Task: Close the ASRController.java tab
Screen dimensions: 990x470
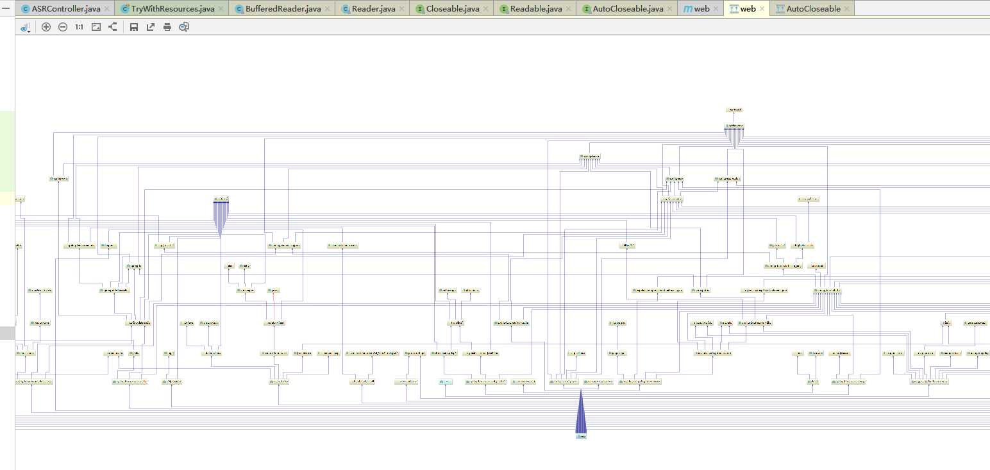Action: [x=107, y=9]
